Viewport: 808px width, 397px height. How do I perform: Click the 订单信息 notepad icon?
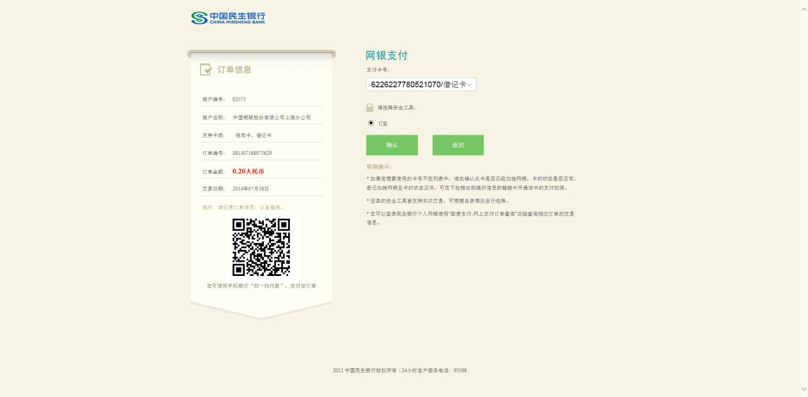[x=206, y=69]
